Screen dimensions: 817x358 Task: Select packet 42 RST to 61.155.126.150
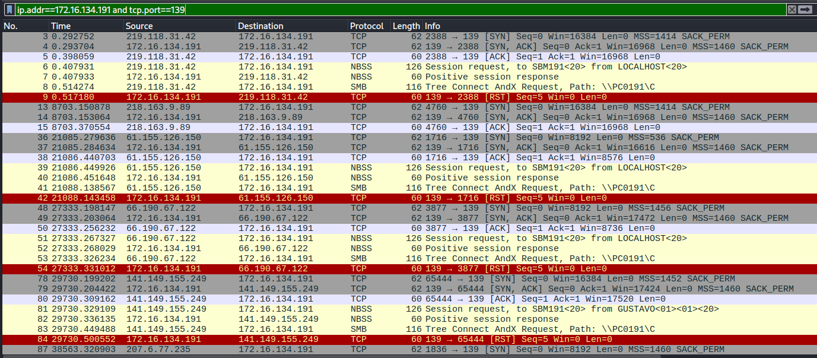[x=408, y=198]
